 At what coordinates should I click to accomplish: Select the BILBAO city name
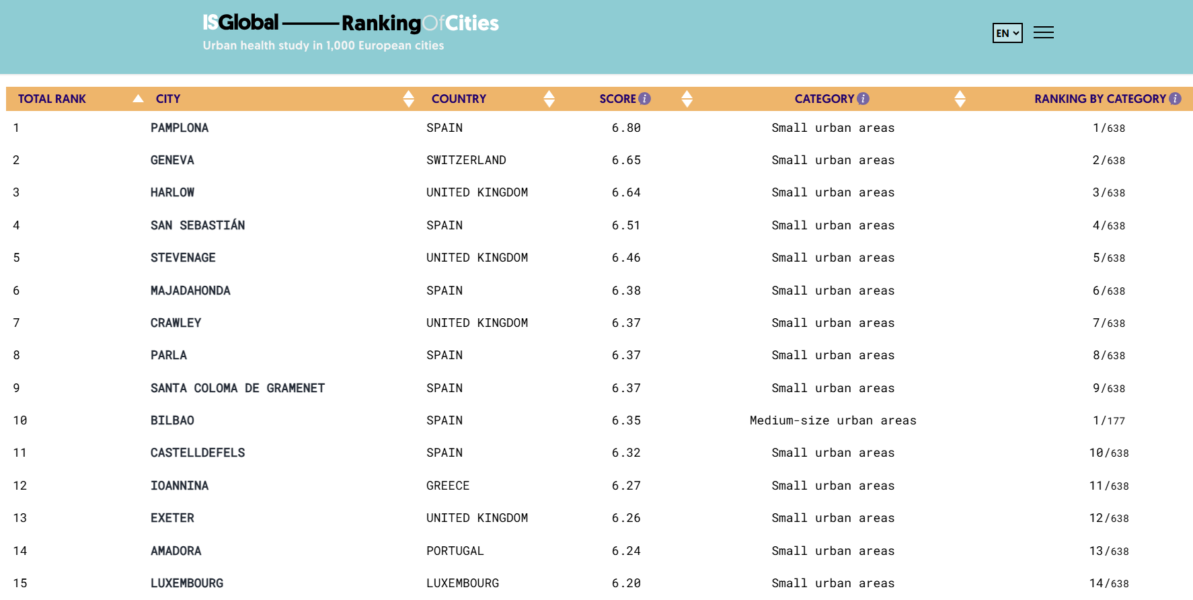[x=172, y=420]
